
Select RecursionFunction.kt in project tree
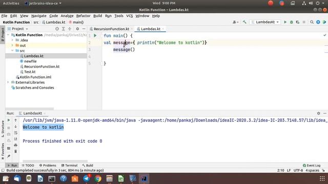(x=42, y=66)
